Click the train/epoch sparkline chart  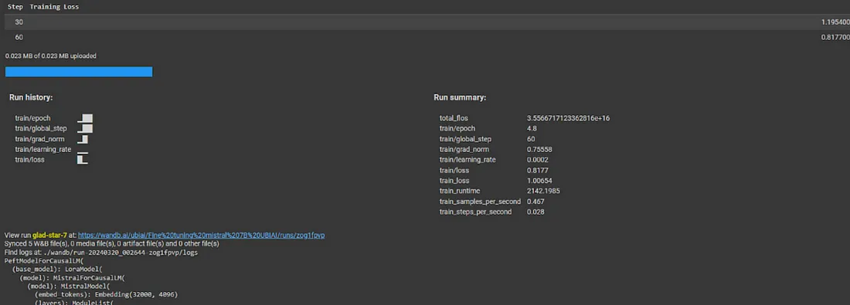point(84,118)
